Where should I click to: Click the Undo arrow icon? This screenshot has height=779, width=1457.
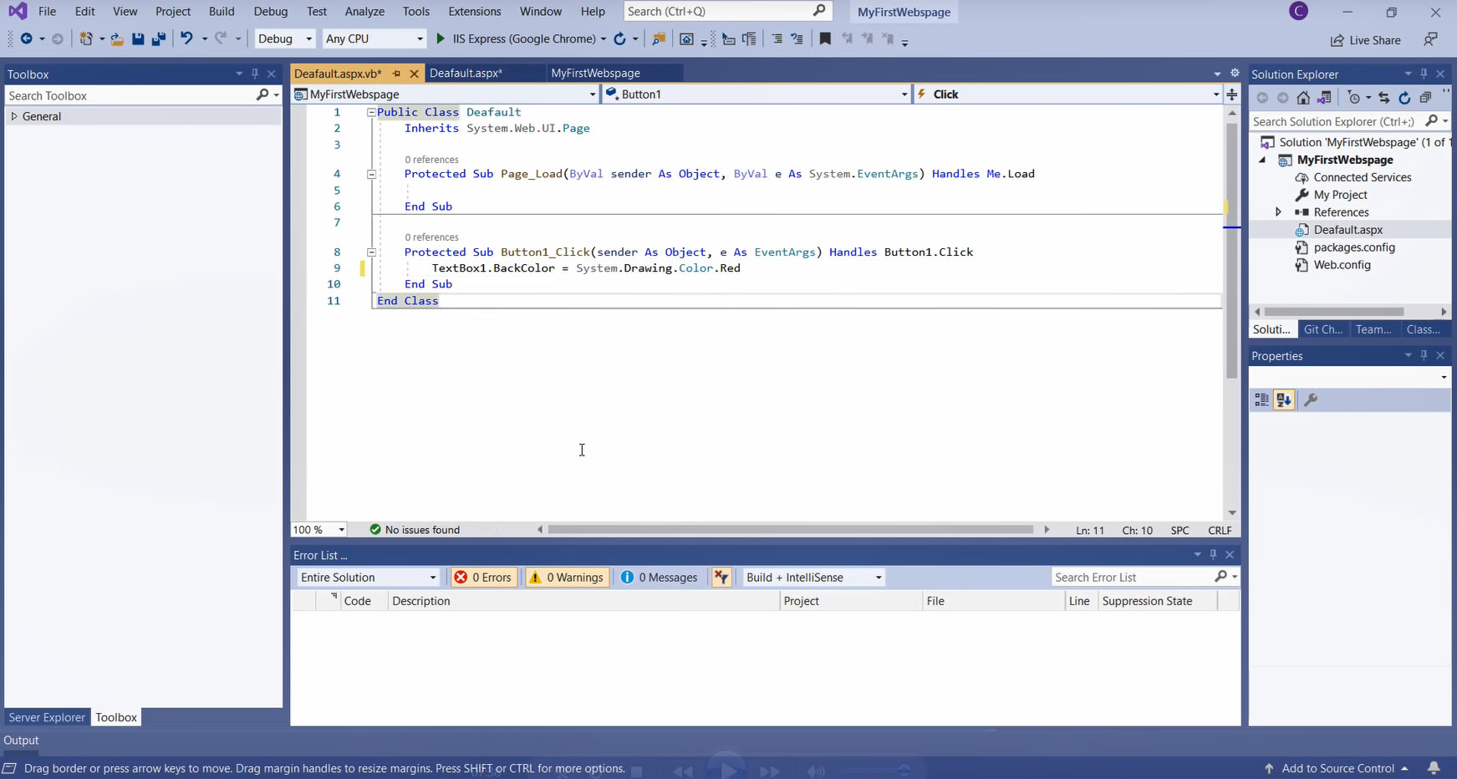coord(186,38)
